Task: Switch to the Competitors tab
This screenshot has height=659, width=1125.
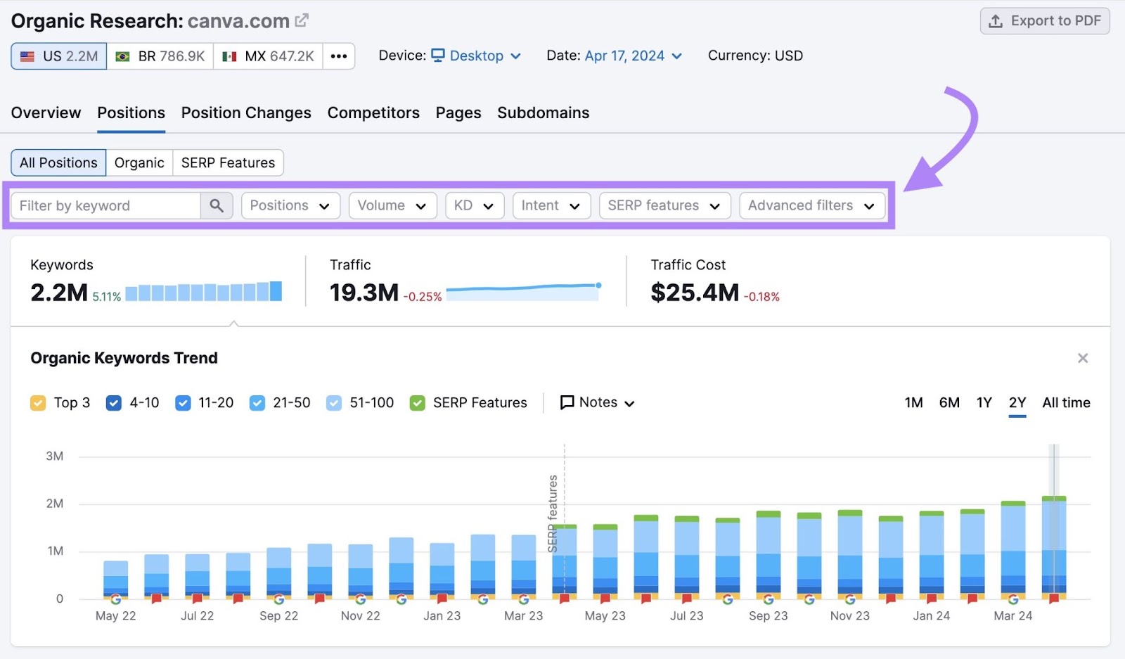Action: pyautogui.click(x=373, y=113)
